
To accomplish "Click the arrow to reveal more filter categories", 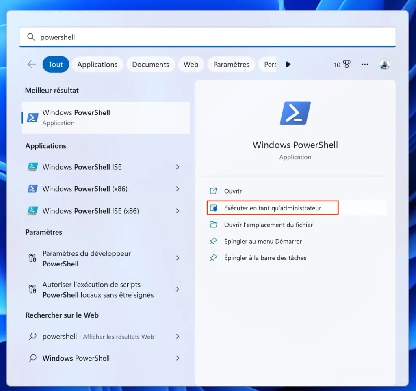I will tap(288, 64).
